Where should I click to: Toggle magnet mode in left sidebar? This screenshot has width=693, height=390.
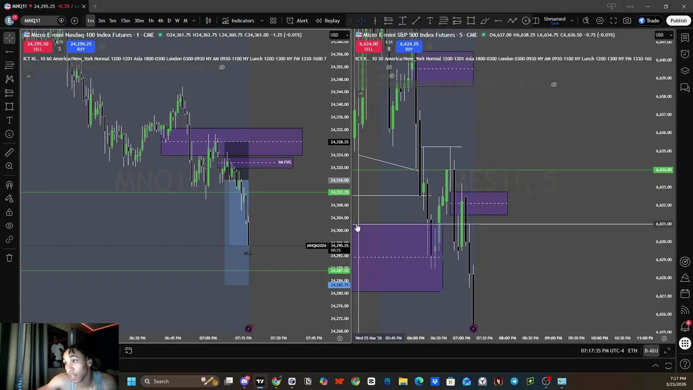click(9, 185)
